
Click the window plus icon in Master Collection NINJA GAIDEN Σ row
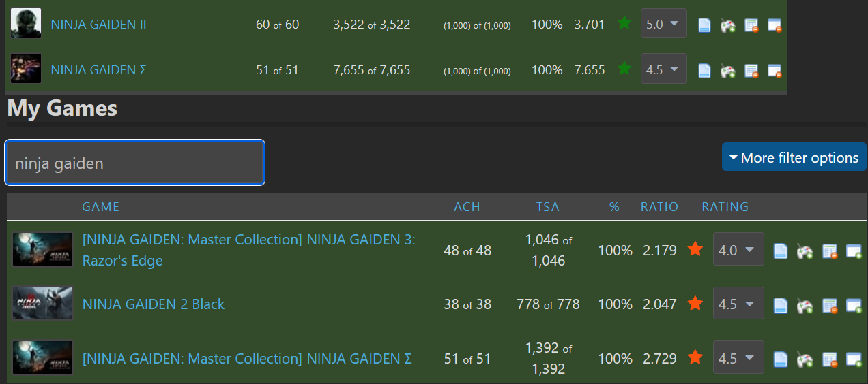(x=854, y=359)
